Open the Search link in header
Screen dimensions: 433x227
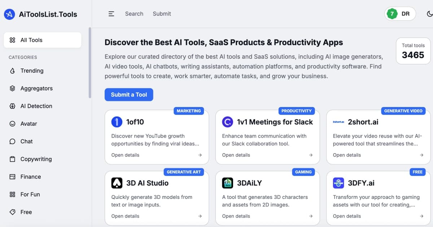tap(134, 14)
